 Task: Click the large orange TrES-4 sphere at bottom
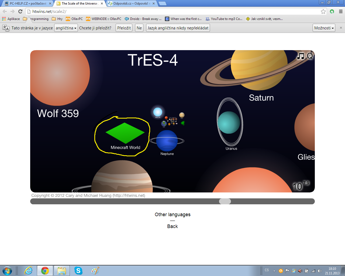[x=252, y=180]
